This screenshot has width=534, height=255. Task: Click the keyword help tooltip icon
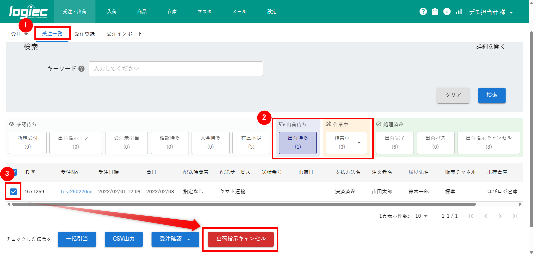81,69
